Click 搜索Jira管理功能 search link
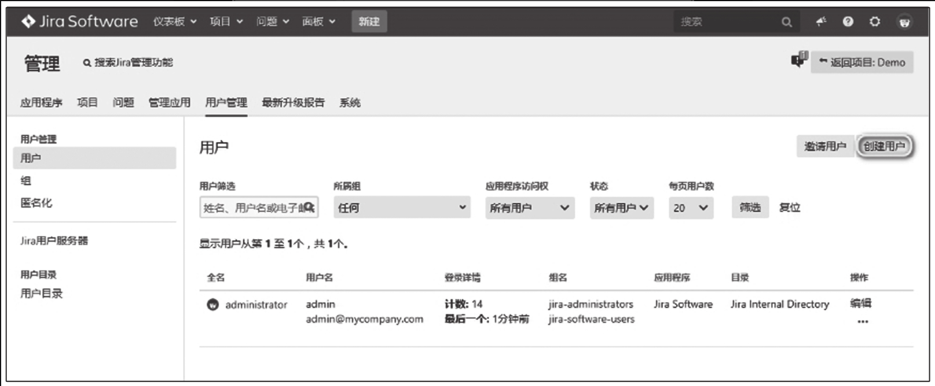Image resolution: width=935 pixels, height=386 pixels. [128, 62]
